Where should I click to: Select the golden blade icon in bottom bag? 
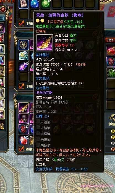pos(23,108)
